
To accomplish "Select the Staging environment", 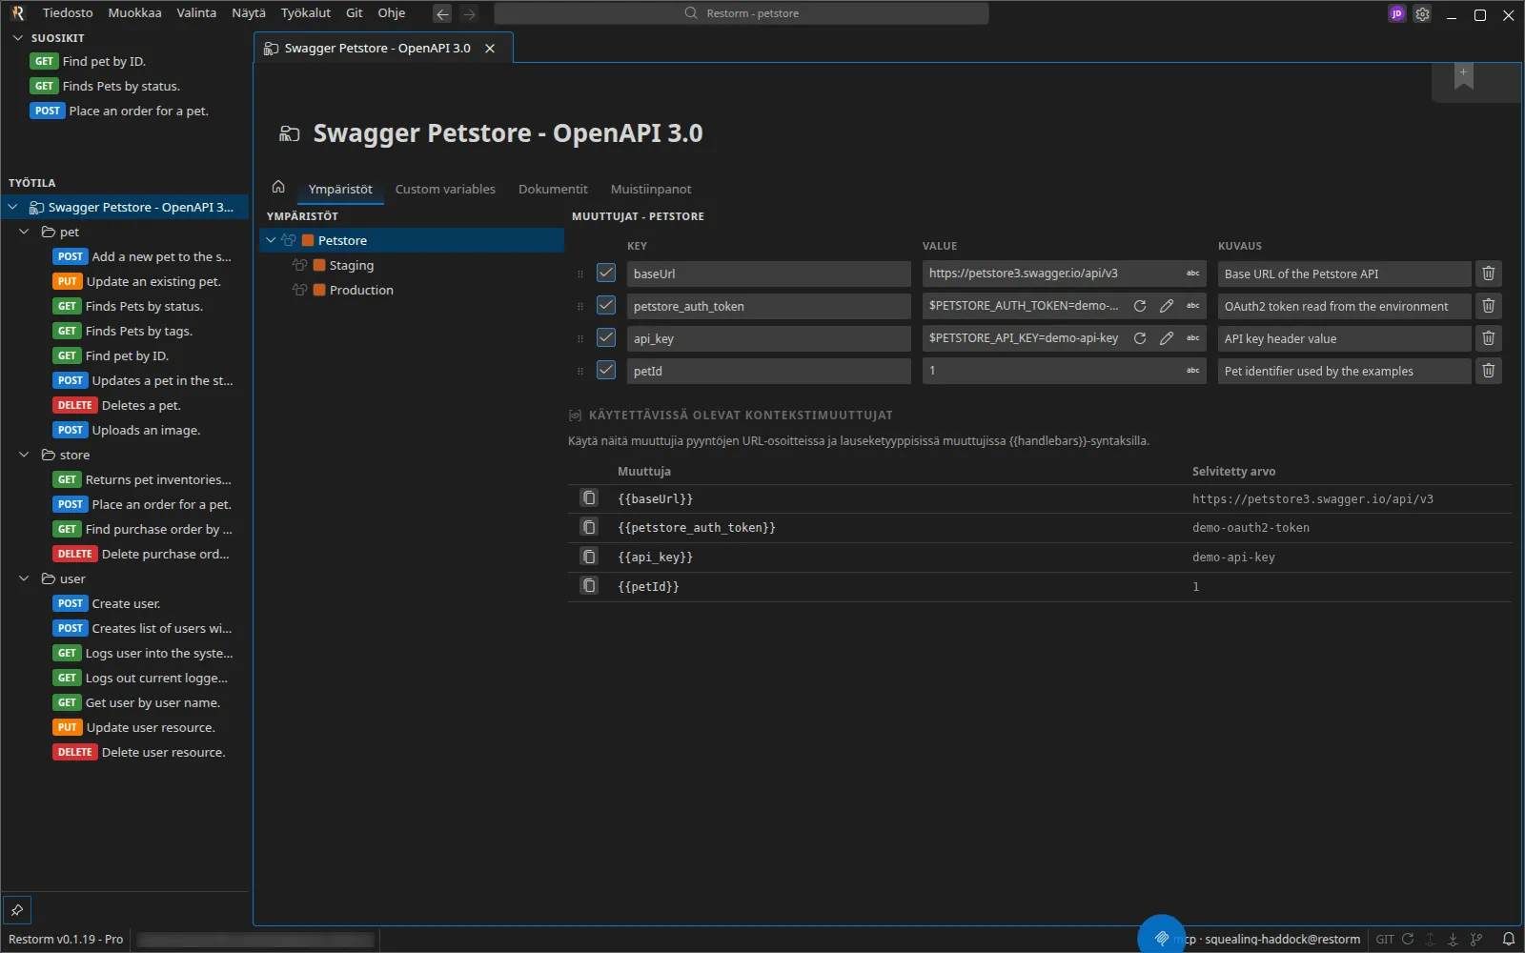I will (x=352, y=265).
